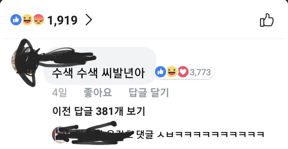Open the comment's 3,773 reactions count

click(x=200, y=72)
